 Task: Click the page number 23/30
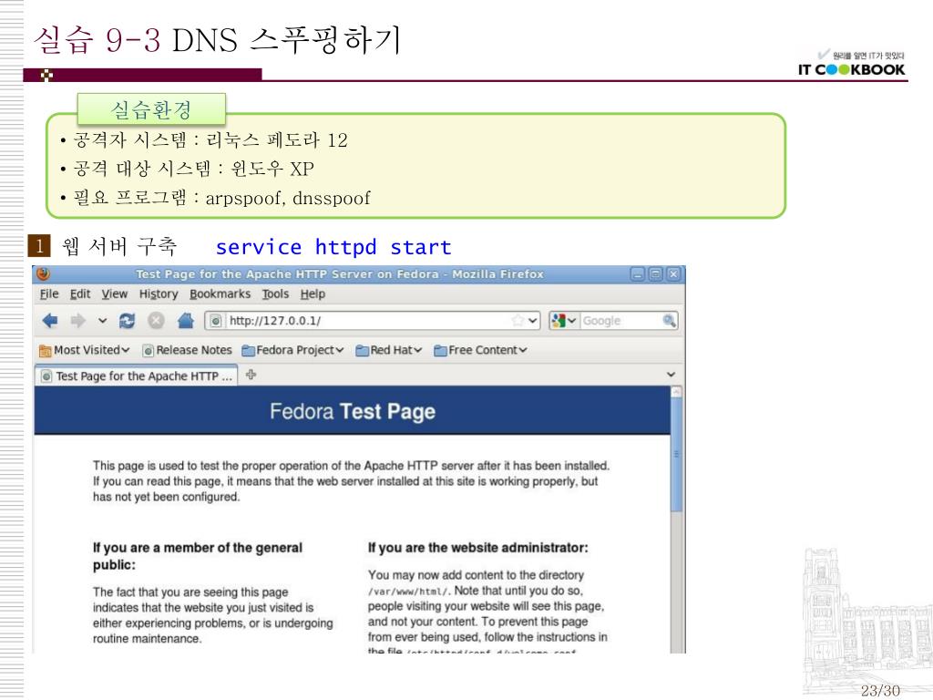(880, 691)
